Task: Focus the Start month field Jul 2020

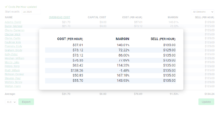Action: click(31, 12)
